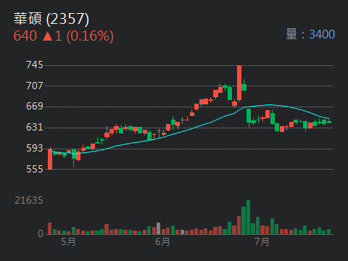Click the current price 640
Image resolution: width=348 pixels, height=261 pixels.
click(25, 36)
